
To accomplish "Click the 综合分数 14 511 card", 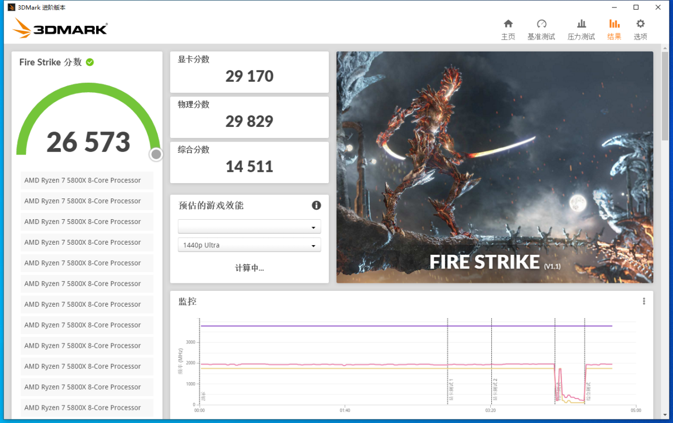I will click(x=249, y=162).
